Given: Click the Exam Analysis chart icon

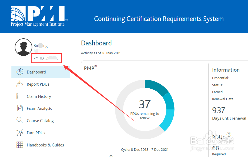Looking at the screenshot, I should [20, 108].
